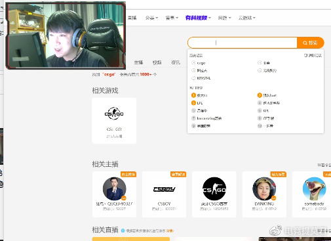The width and height of the screenshot is (331, 241).
Task: Click inside the orange-bordered search field
Action: (x=243, y=43)
